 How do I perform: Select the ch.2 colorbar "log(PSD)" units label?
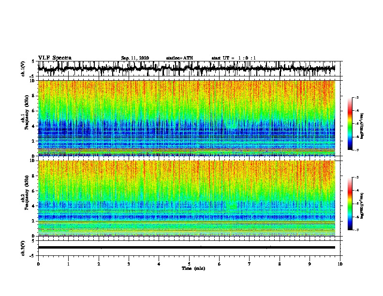pyautogui.click(x=362, y=206)
